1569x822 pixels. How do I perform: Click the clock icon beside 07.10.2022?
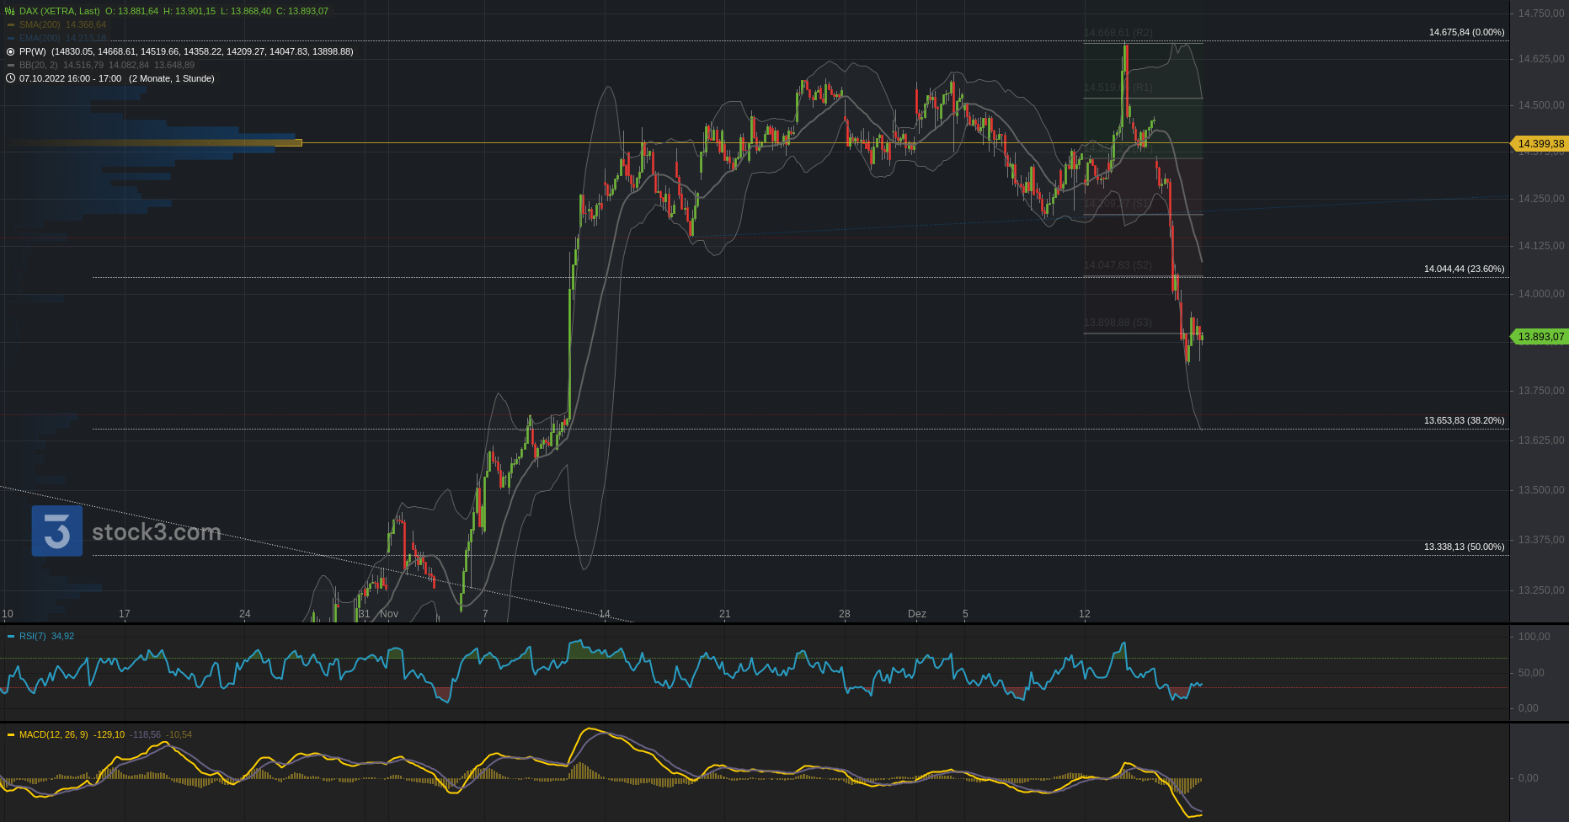click(x=10, y=78)
